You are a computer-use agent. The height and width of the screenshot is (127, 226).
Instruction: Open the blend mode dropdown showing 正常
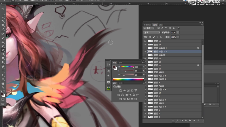coord(152,32)
